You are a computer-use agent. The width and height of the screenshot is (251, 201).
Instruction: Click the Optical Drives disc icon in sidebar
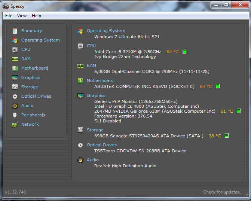tap(15, 97)
